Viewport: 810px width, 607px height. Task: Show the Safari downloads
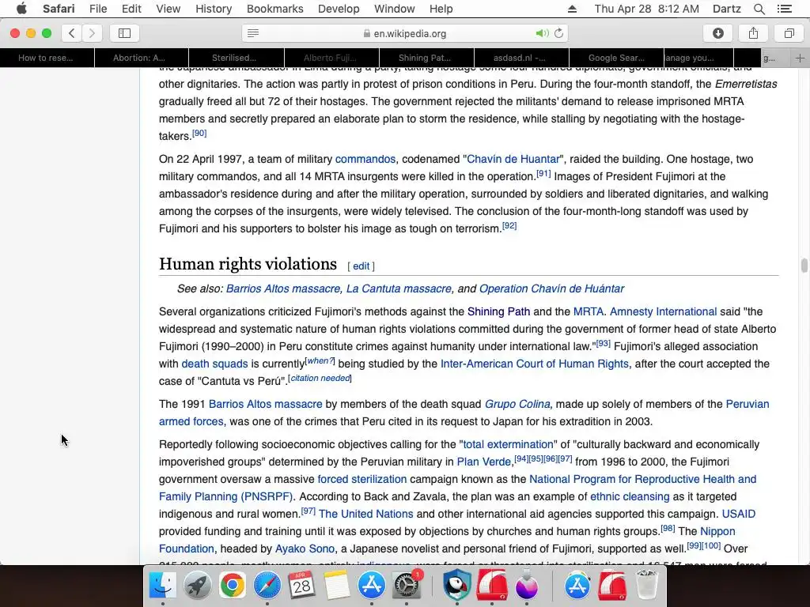pos(718,33)
